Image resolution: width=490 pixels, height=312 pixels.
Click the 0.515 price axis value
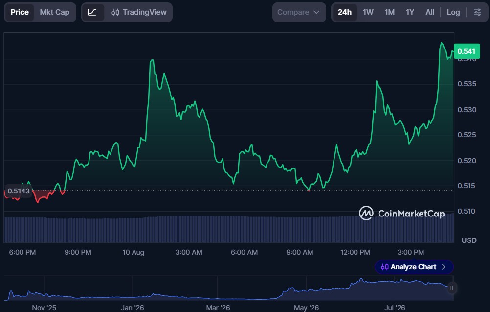click(x=467, y=186)
